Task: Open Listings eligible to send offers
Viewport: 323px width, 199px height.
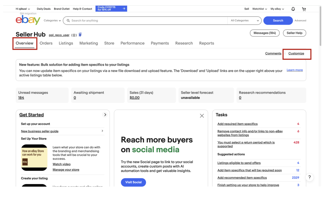Action: point(239,163)
